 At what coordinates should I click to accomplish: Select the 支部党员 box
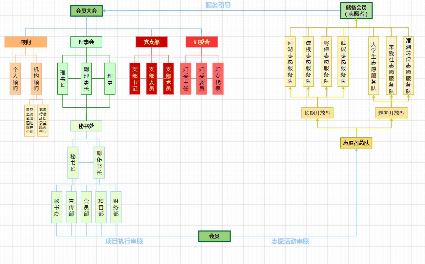coord(168,79)
